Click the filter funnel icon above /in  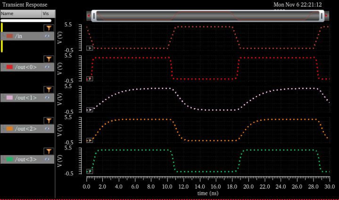pos(49,28)
